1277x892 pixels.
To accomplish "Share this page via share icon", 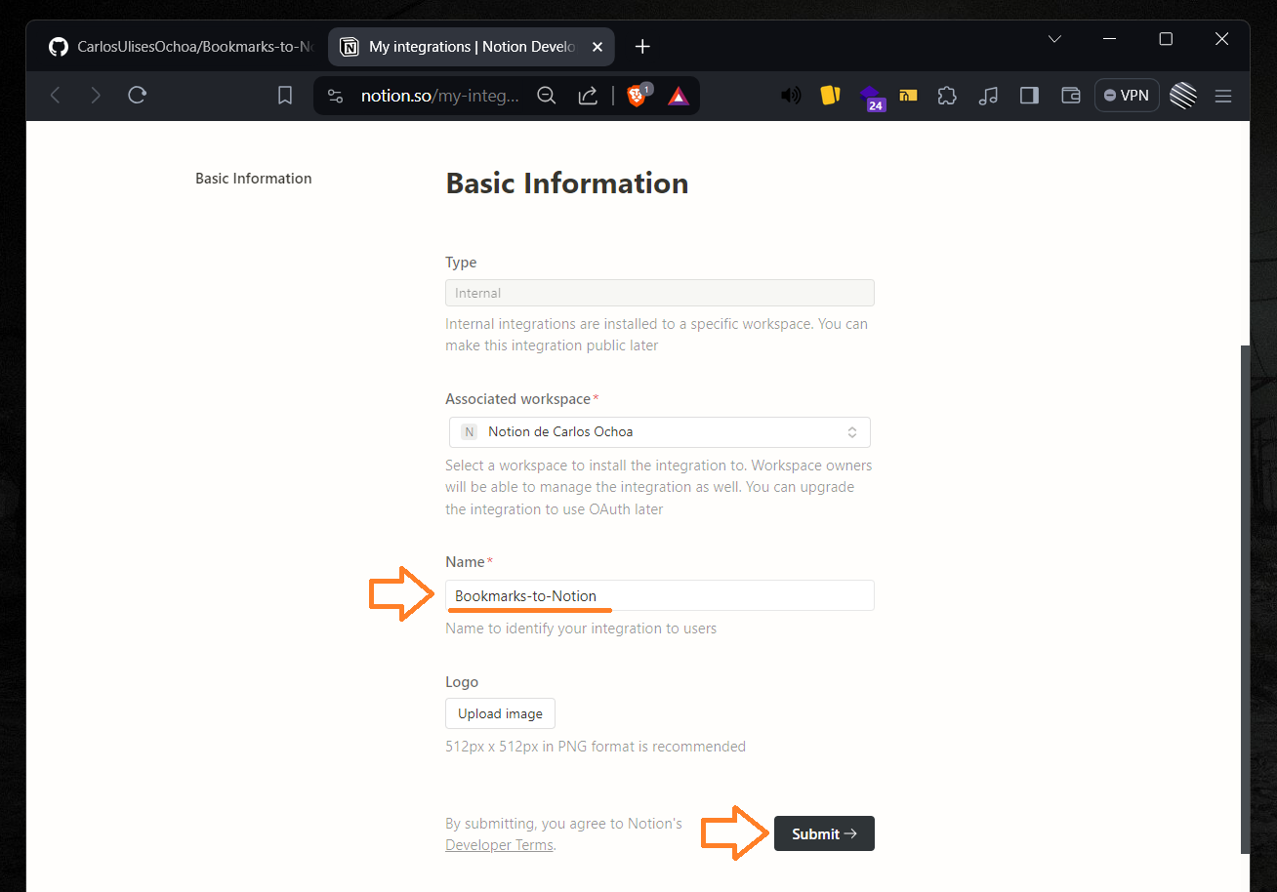I will click(x=588, y=96).
